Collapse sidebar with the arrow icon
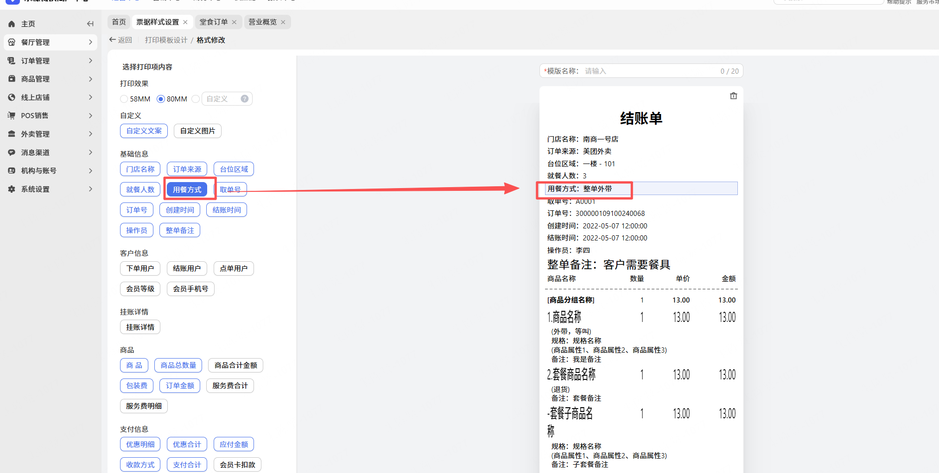Image resolution: width=939 pixels, height=473 pixels. [x=90, y=24]
